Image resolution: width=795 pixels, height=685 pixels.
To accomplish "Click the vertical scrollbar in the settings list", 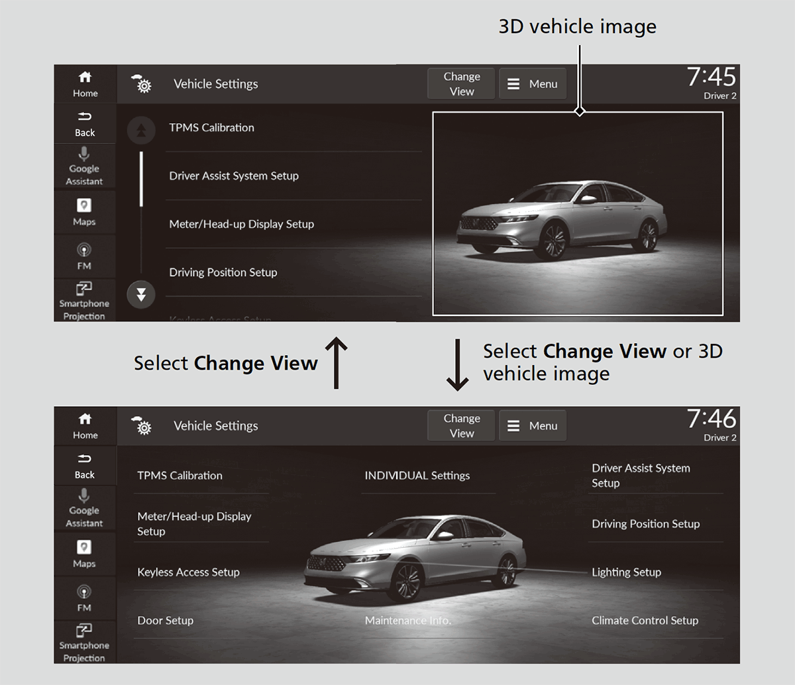I will (x=141, y=212).
